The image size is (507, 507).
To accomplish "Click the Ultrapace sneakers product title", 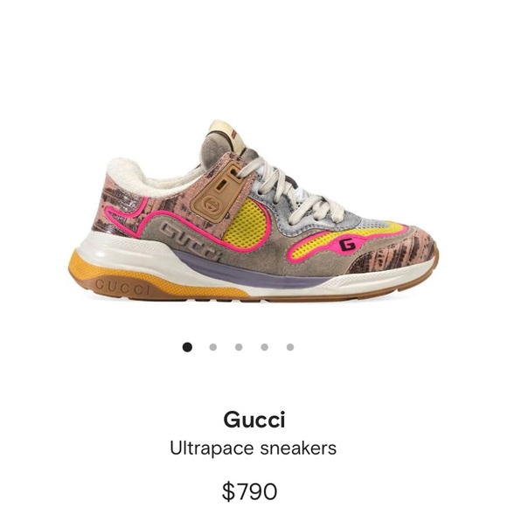I will pyautogui.click(x=253, y=448).
